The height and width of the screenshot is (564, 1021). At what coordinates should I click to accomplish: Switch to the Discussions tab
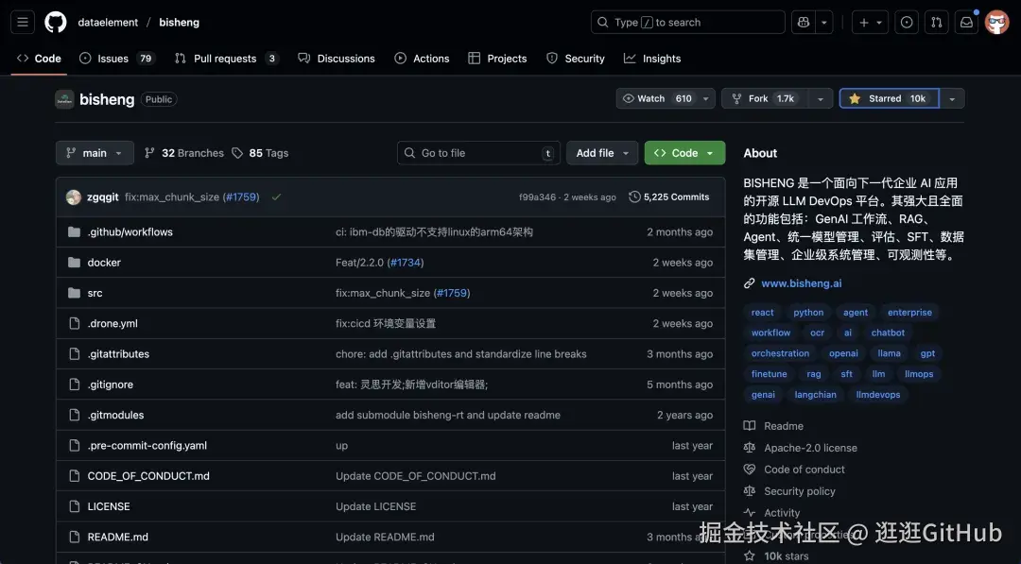click(x=337, y=59)
